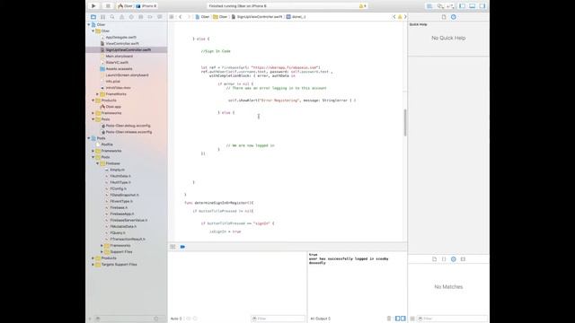Image resolution: width=575 pixels, height=323 pixels.
Task: Open the Symbol navigator tab icon
Action: click(102, 17)
